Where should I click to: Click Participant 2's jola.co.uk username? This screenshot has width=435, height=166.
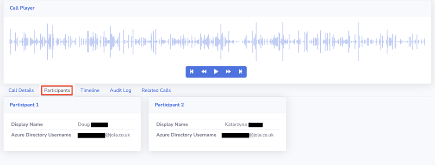(248, 135)
